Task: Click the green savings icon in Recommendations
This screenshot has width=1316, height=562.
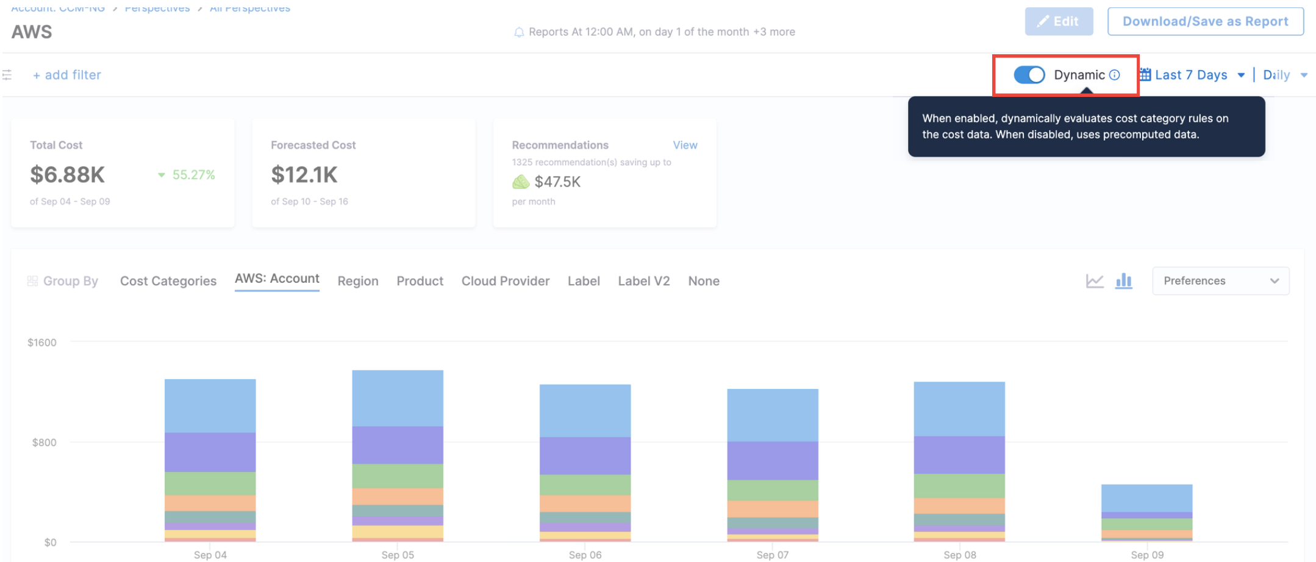Action: (x=521, y=182)
